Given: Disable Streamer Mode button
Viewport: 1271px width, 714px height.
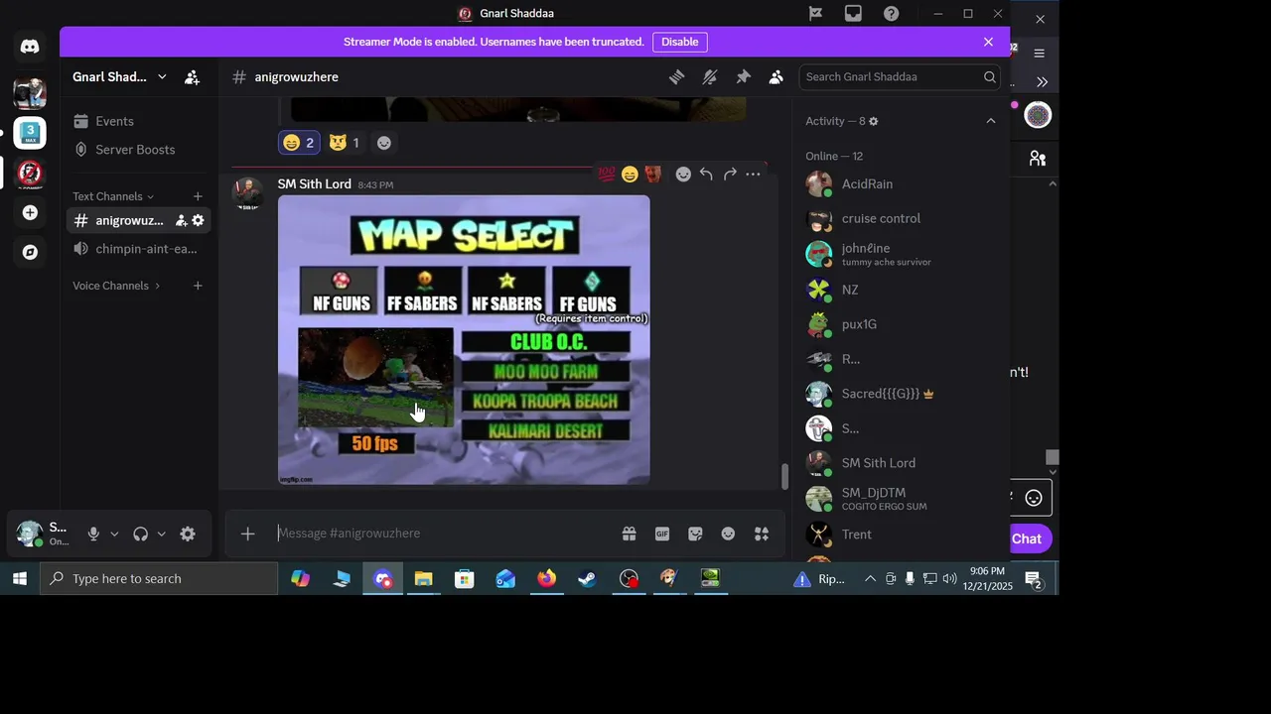Looking at the screenshot, I should tap(680, 42).
